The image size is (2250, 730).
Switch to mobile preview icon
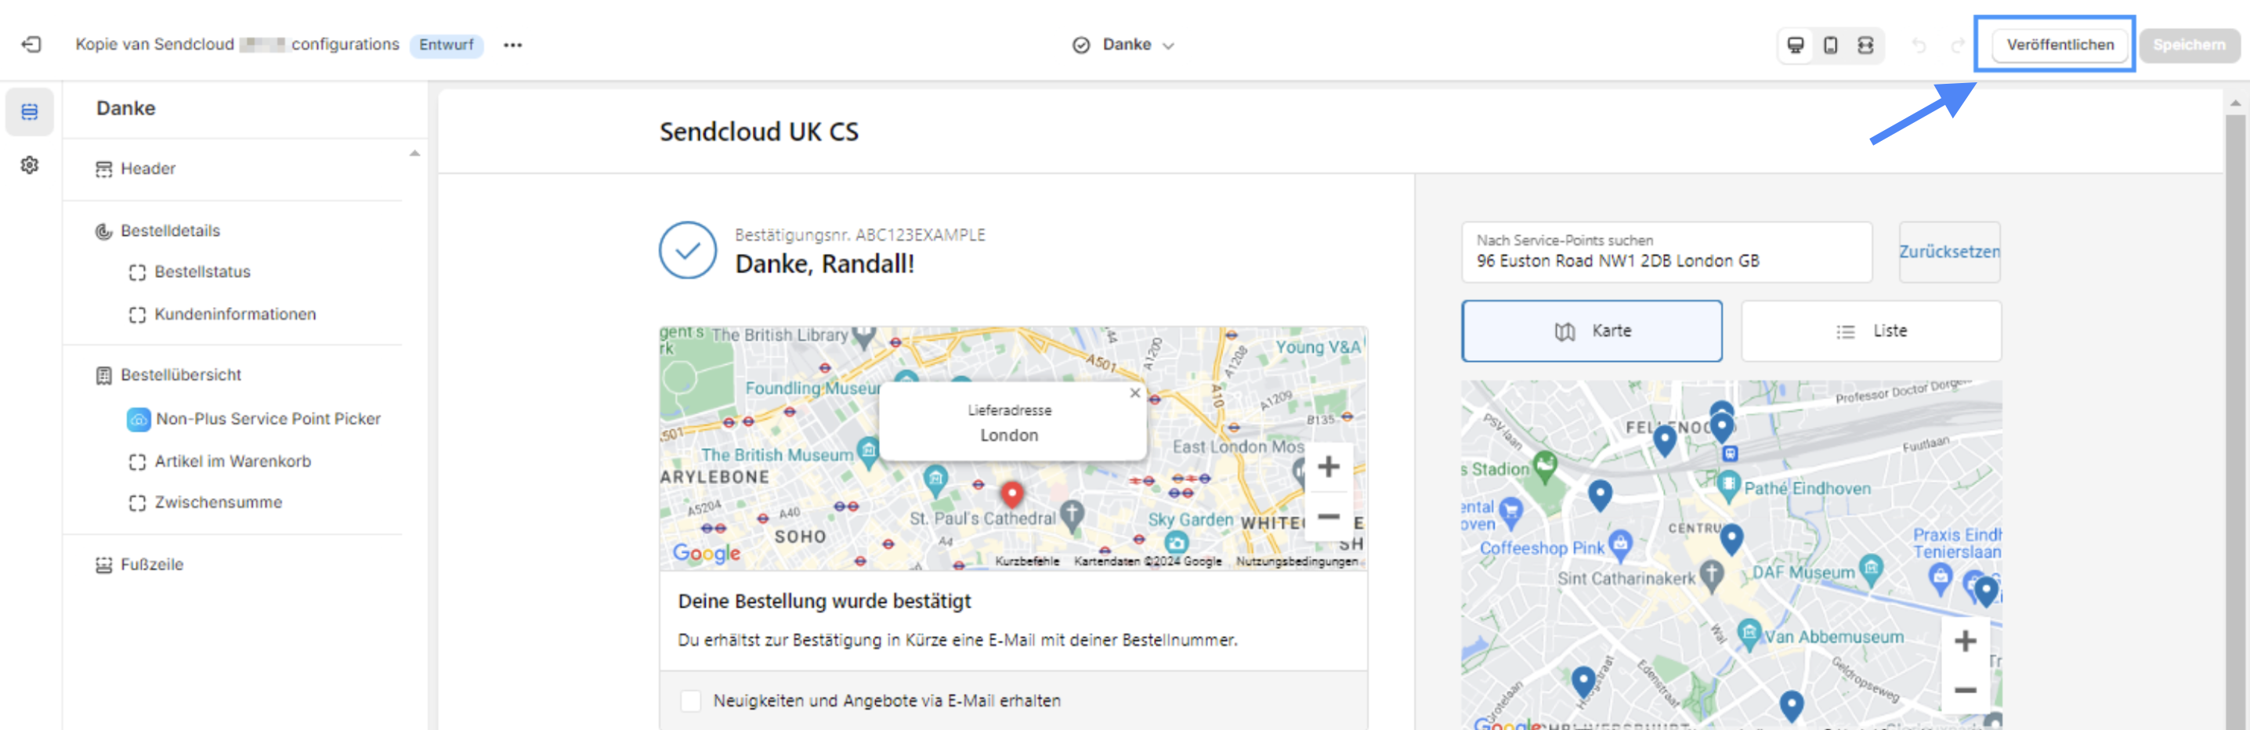1831,45
